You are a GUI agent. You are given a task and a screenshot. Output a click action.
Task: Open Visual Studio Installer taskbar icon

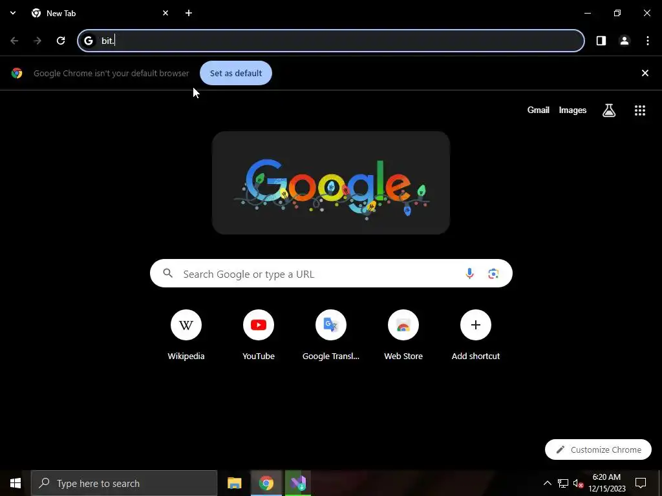tap(298, 483)
